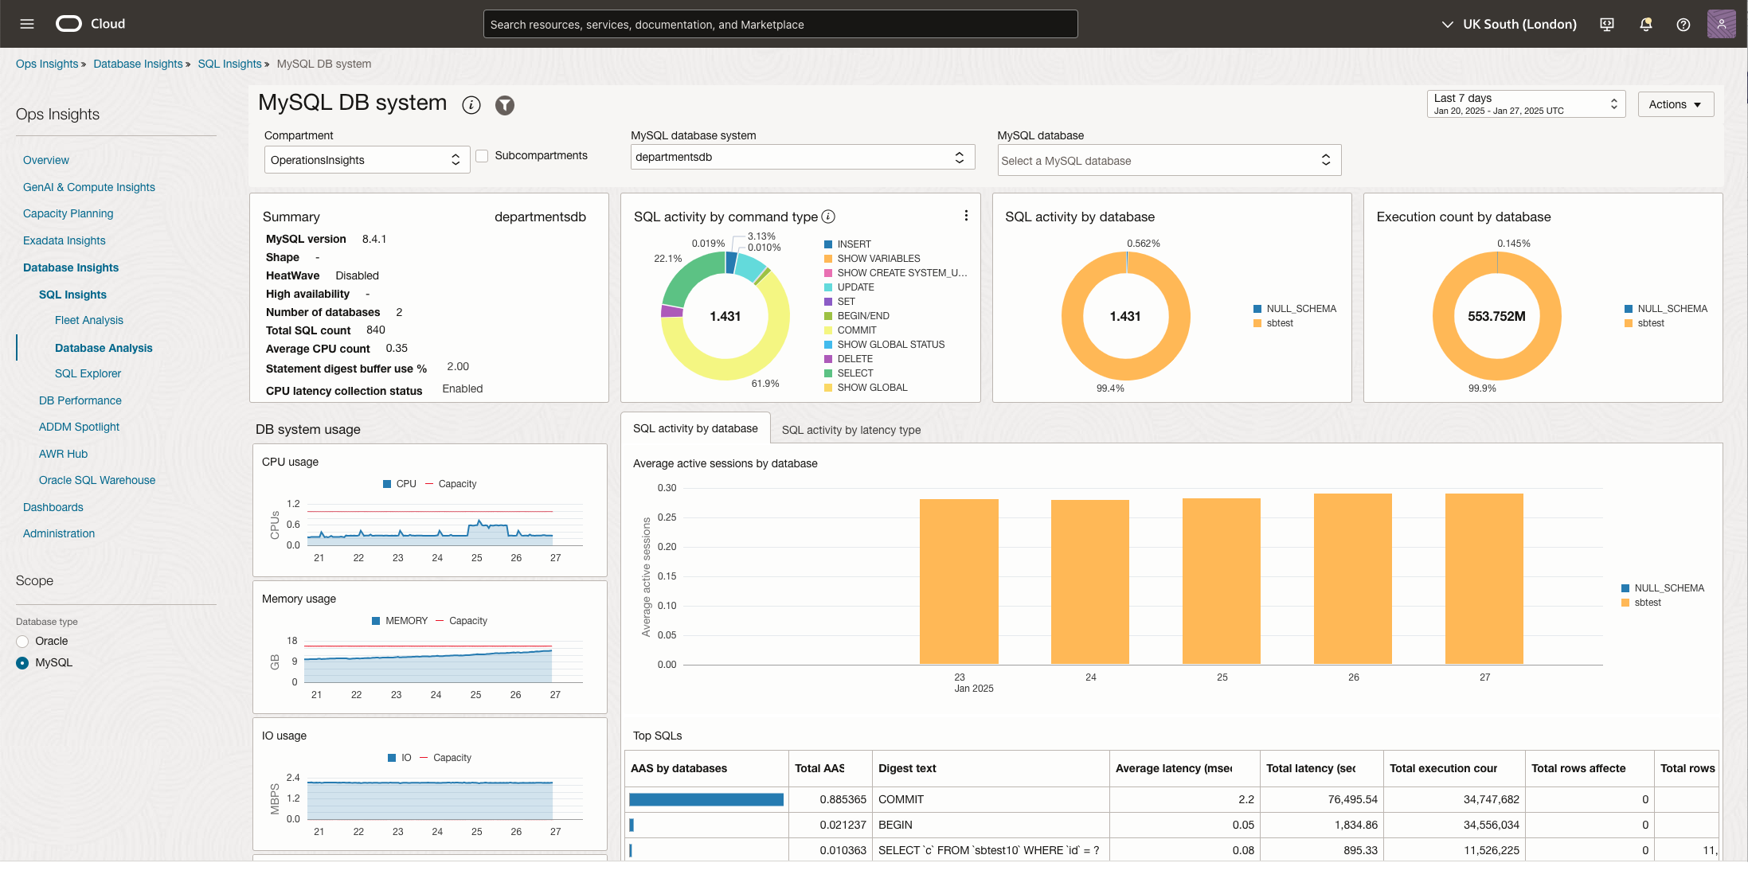The image size is (1748, 886).
Task: Open the Cloud Shell developer tools icon
Action: [1607, 25]
